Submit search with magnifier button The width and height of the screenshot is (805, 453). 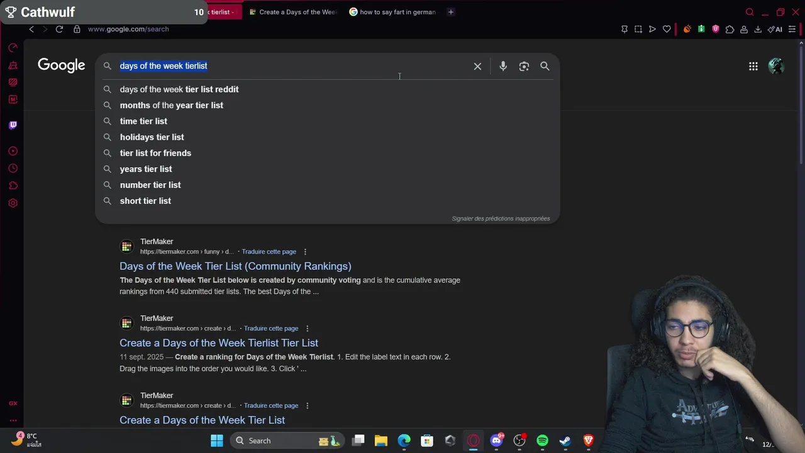545,66
